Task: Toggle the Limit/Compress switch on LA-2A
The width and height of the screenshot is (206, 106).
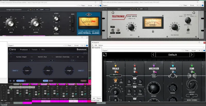Action: 113,30
